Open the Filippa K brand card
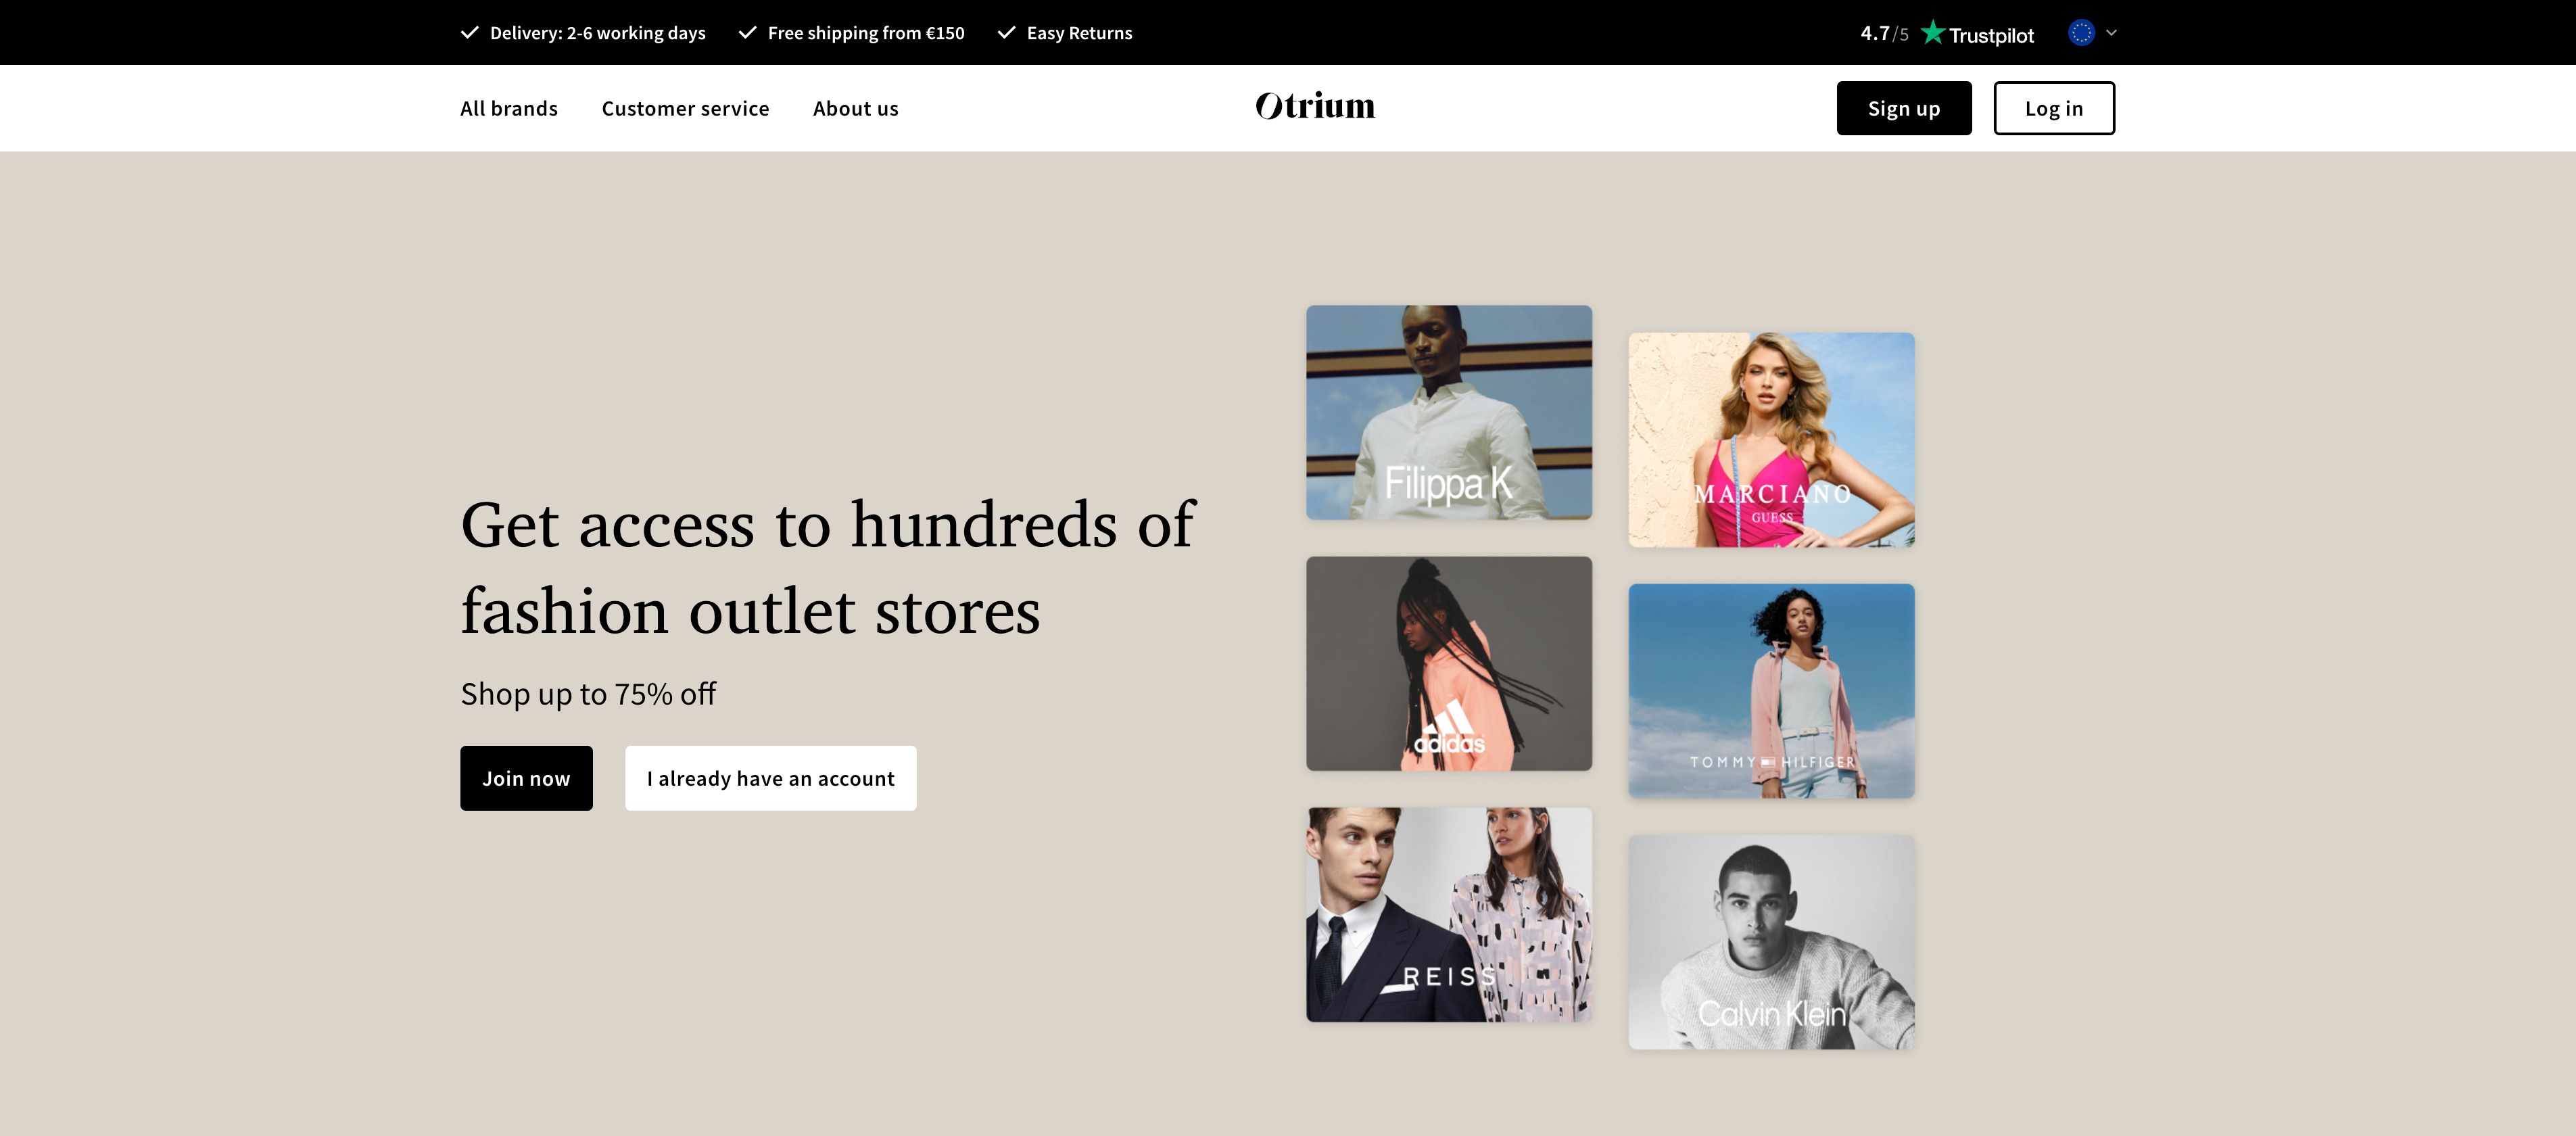The width and height of the screenshot is (2576, 1136). (1449, 412)
